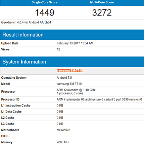
Task: Click the BIOS row label
Action: [5, 136]
